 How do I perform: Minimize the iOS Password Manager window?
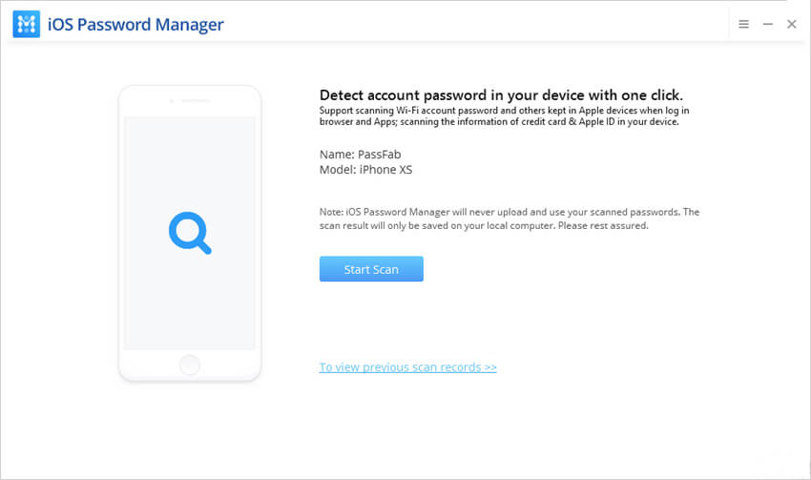[768, 24]
